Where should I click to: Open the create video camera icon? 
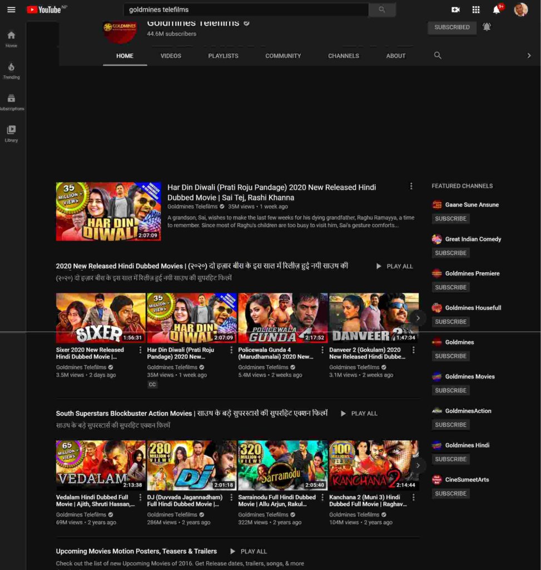tap(455, 10)
